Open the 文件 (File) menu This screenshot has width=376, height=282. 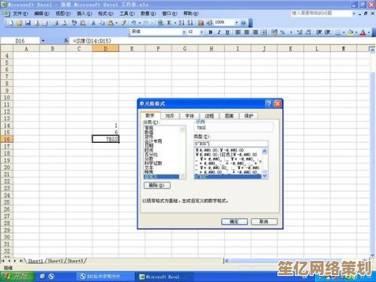point(20,14)
